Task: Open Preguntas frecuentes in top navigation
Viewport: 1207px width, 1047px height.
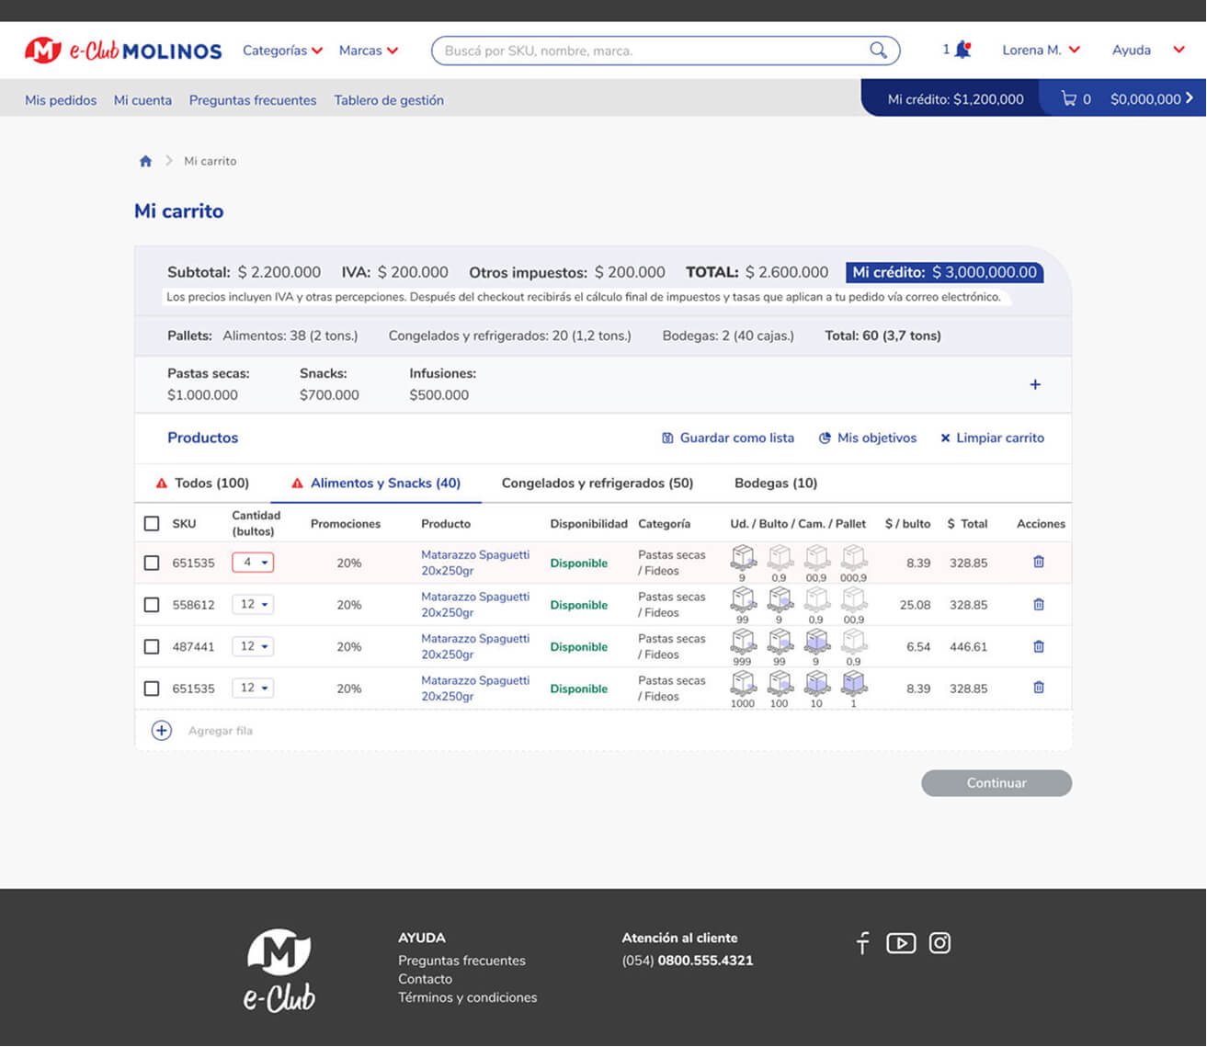Action: click(253, 100)
